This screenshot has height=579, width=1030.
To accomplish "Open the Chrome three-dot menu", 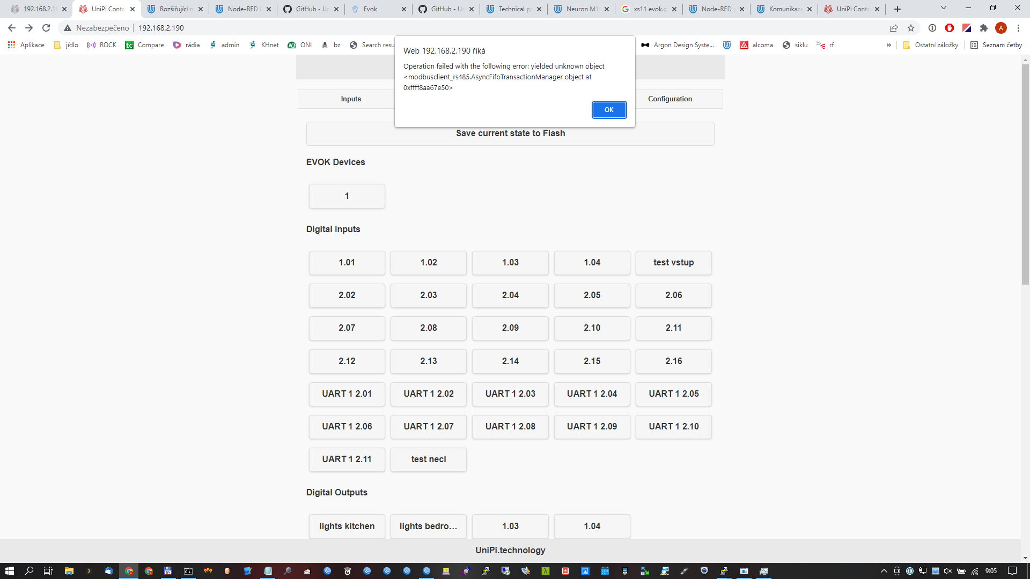I will (1018, 28).
